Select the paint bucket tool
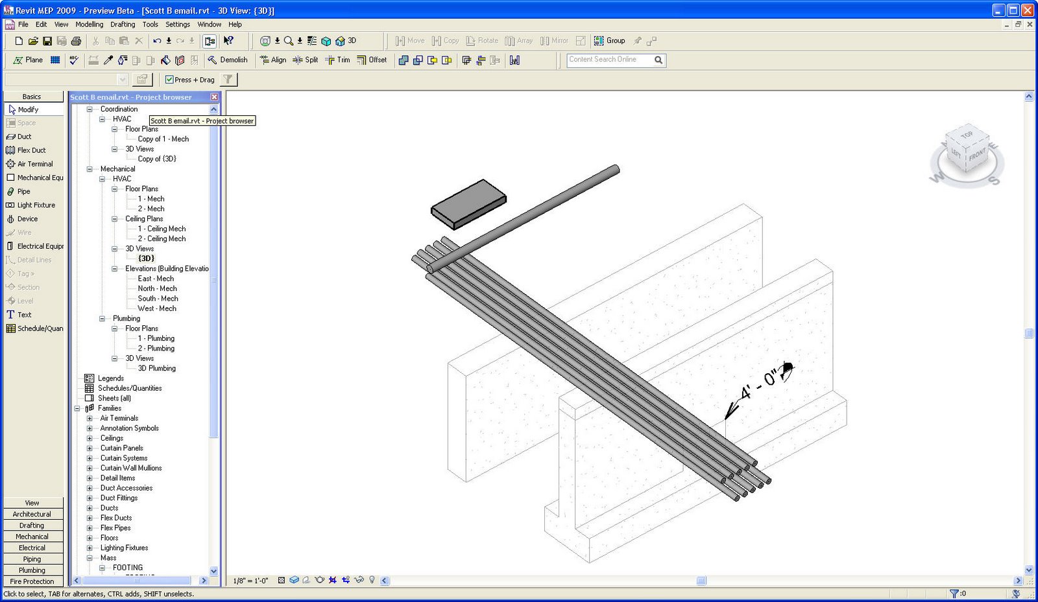 [x=165, y=60]
